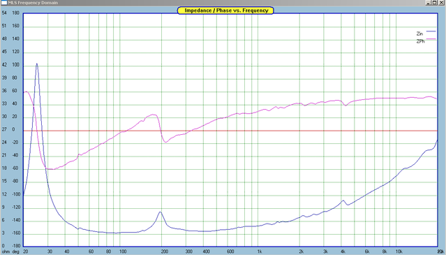Click the magenta phase dip below zero near 200
The width and height of the screenshot is (446, 255).
click(165, 141)
